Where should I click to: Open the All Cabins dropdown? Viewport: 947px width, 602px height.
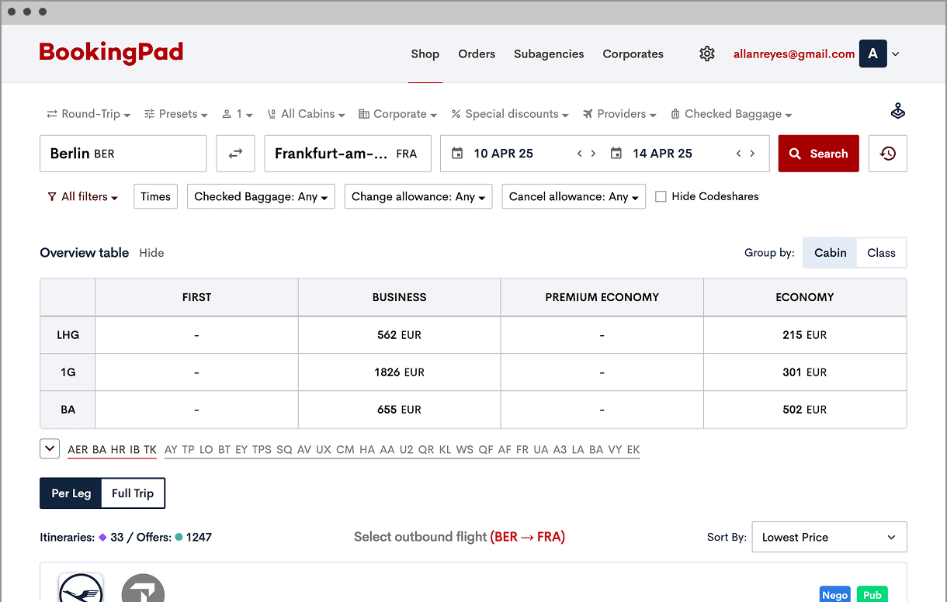[x=306, y=114]
